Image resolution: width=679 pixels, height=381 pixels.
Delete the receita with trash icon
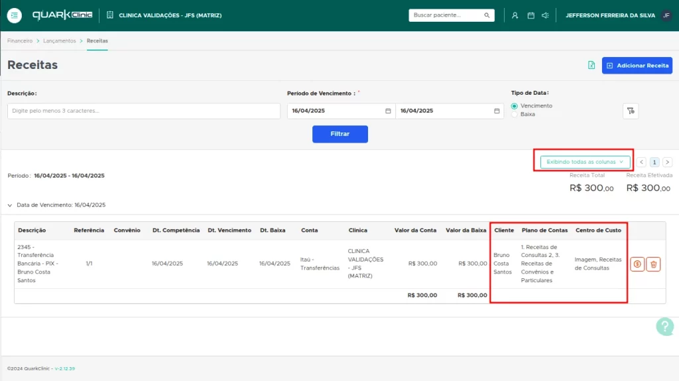click(653, 264)
